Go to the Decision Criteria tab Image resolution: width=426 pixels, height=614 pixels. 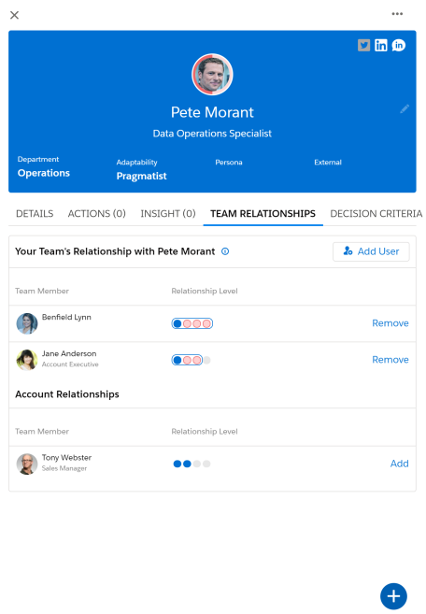click(376, 213)
